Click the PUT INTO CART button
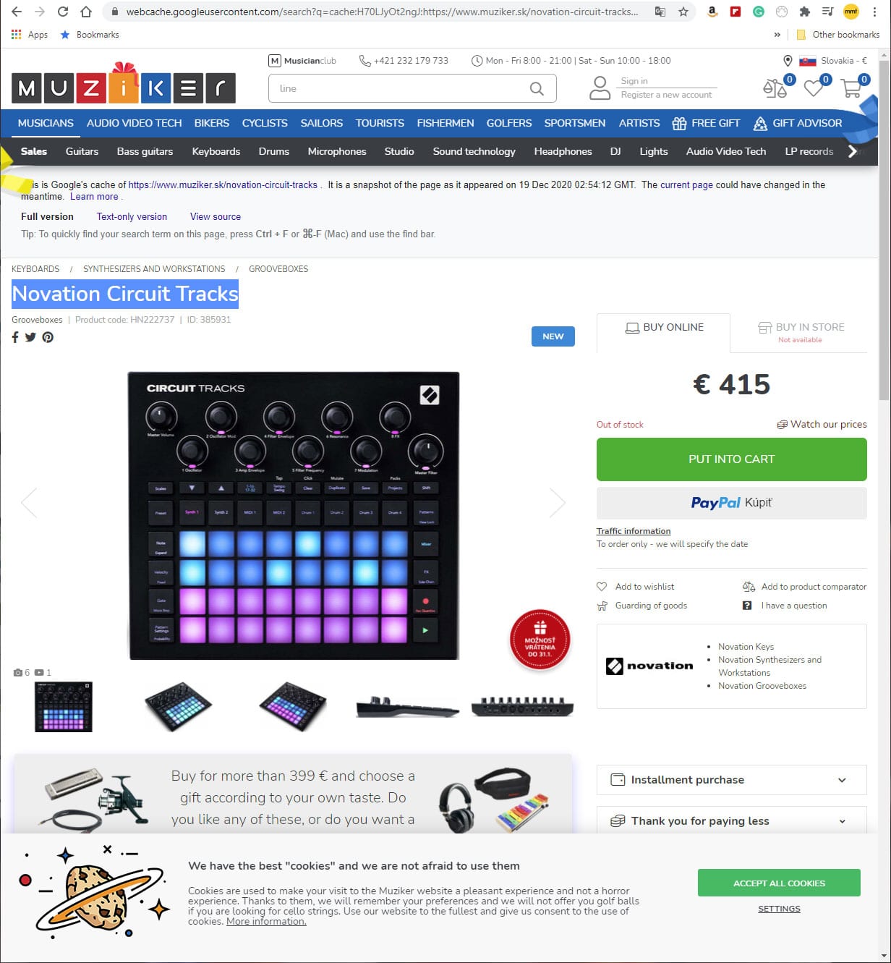Image resolution: width=891 pixels, height=963 pixels. coord(731,459)
